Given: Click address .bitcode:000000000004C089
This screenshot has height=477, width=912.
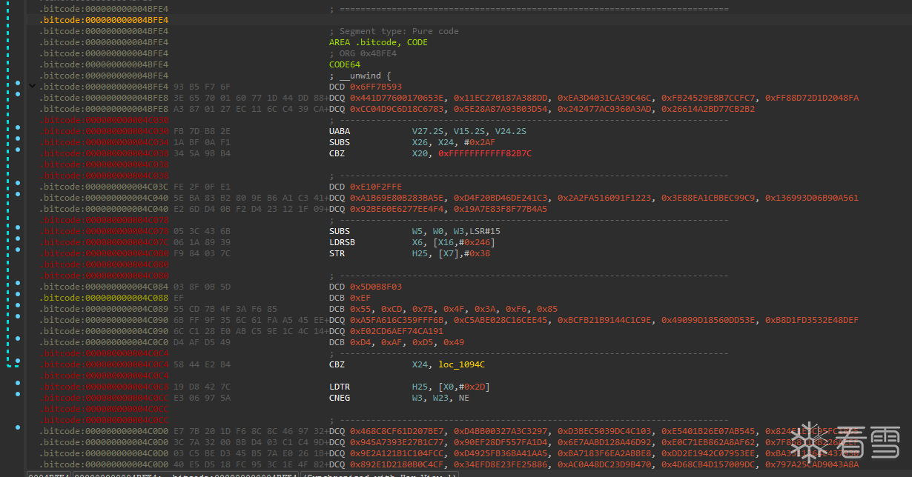Looking at the screenshot, I should point(104,309).
